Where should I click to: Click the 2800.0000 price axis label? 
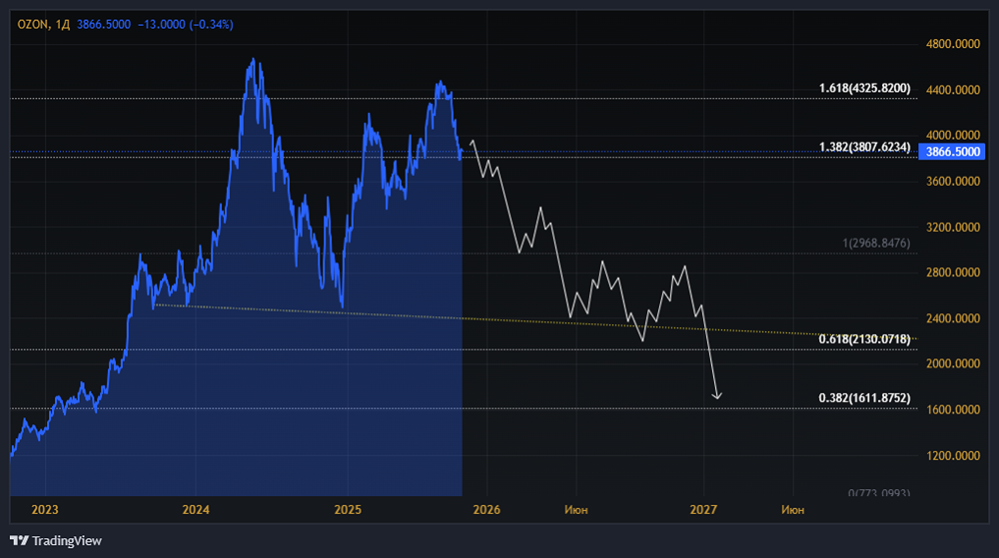pyautogui.click(x=952, y=273)
